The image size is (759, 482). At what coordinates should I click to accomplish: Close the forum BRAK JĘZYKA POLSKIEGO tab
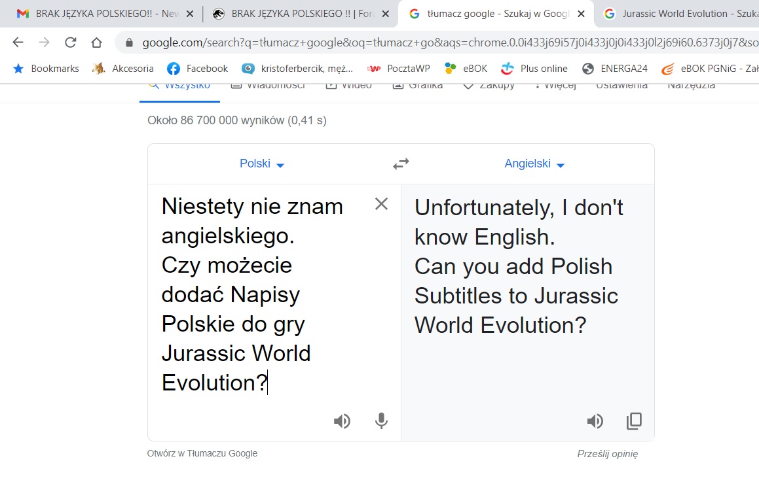(386, 14)
